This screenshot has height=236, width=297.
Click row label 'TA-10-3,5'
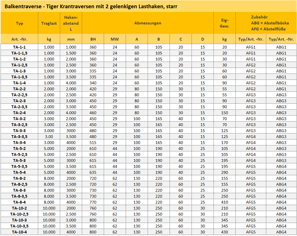pyautogui.click(x=19, y=226)
